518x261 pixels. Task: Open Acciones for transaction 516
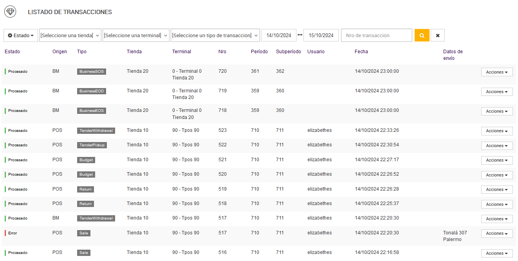coord(496,253)
